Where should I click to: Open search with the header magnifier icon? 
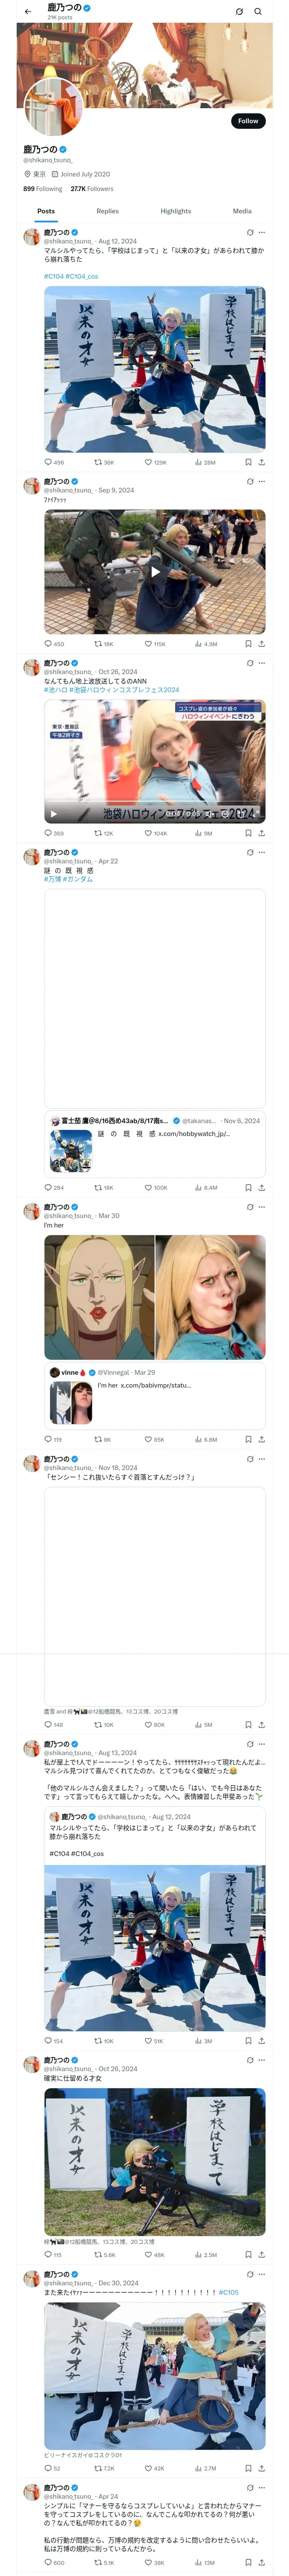pos(258,11)
